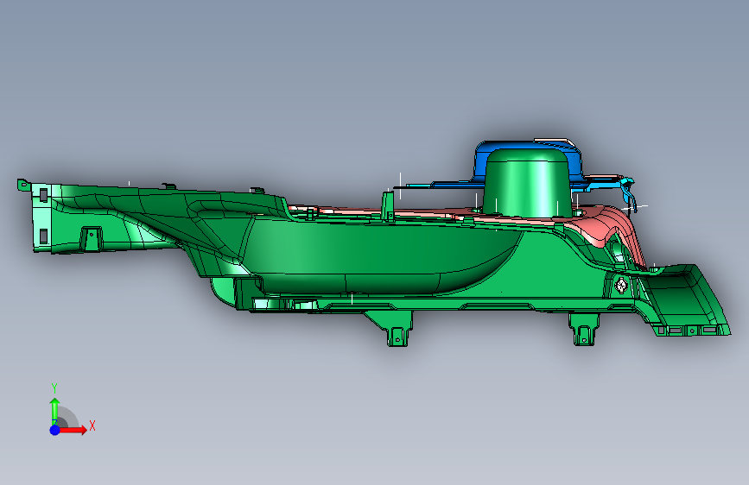Click the round fastener clip on right side
749x485 pixels.
click(x=621, y=286)
